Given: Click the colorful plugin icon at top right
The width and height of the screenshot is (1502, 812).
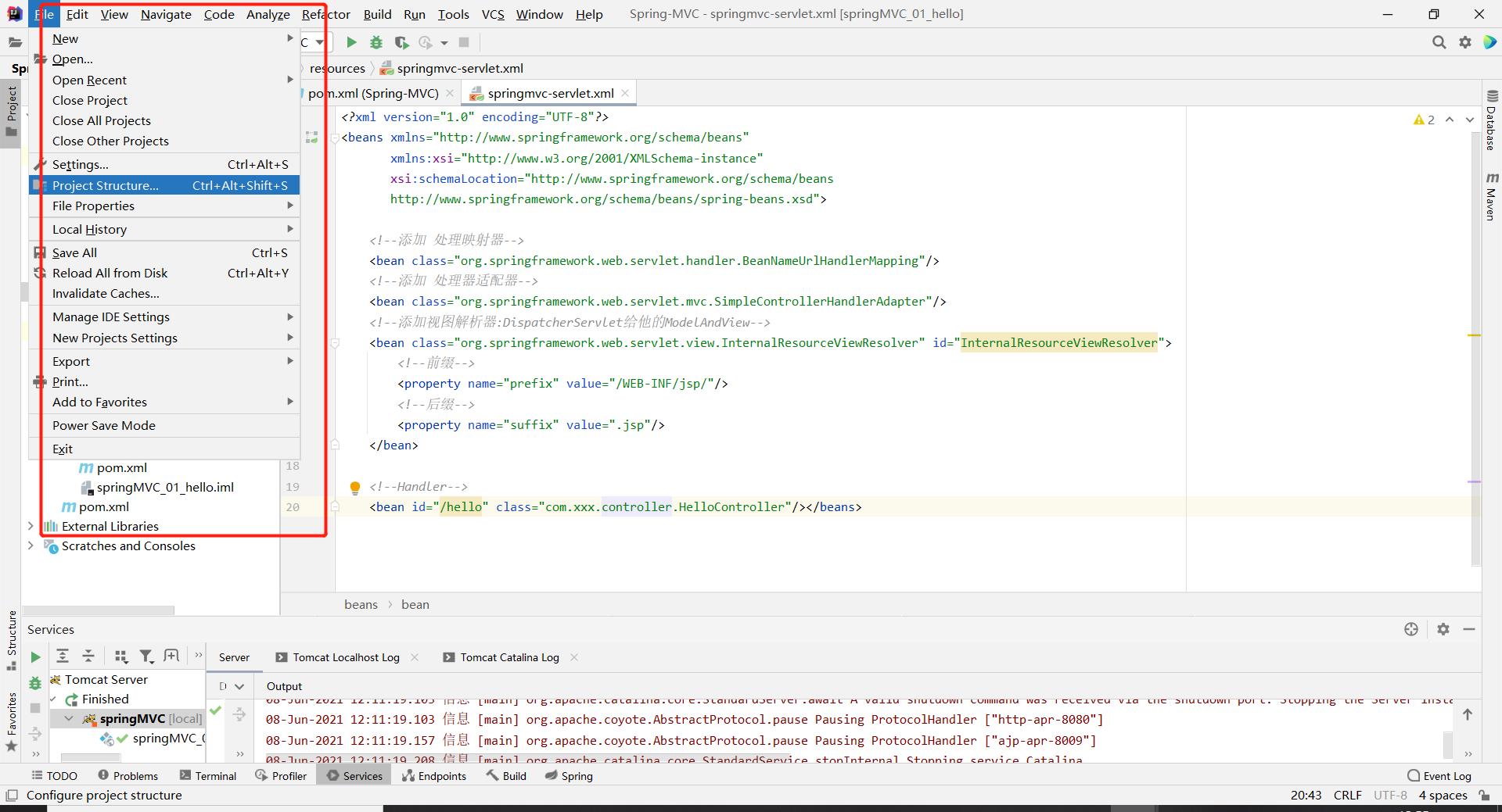Looking at the screenshot, I should click(x=1489, y=42).
